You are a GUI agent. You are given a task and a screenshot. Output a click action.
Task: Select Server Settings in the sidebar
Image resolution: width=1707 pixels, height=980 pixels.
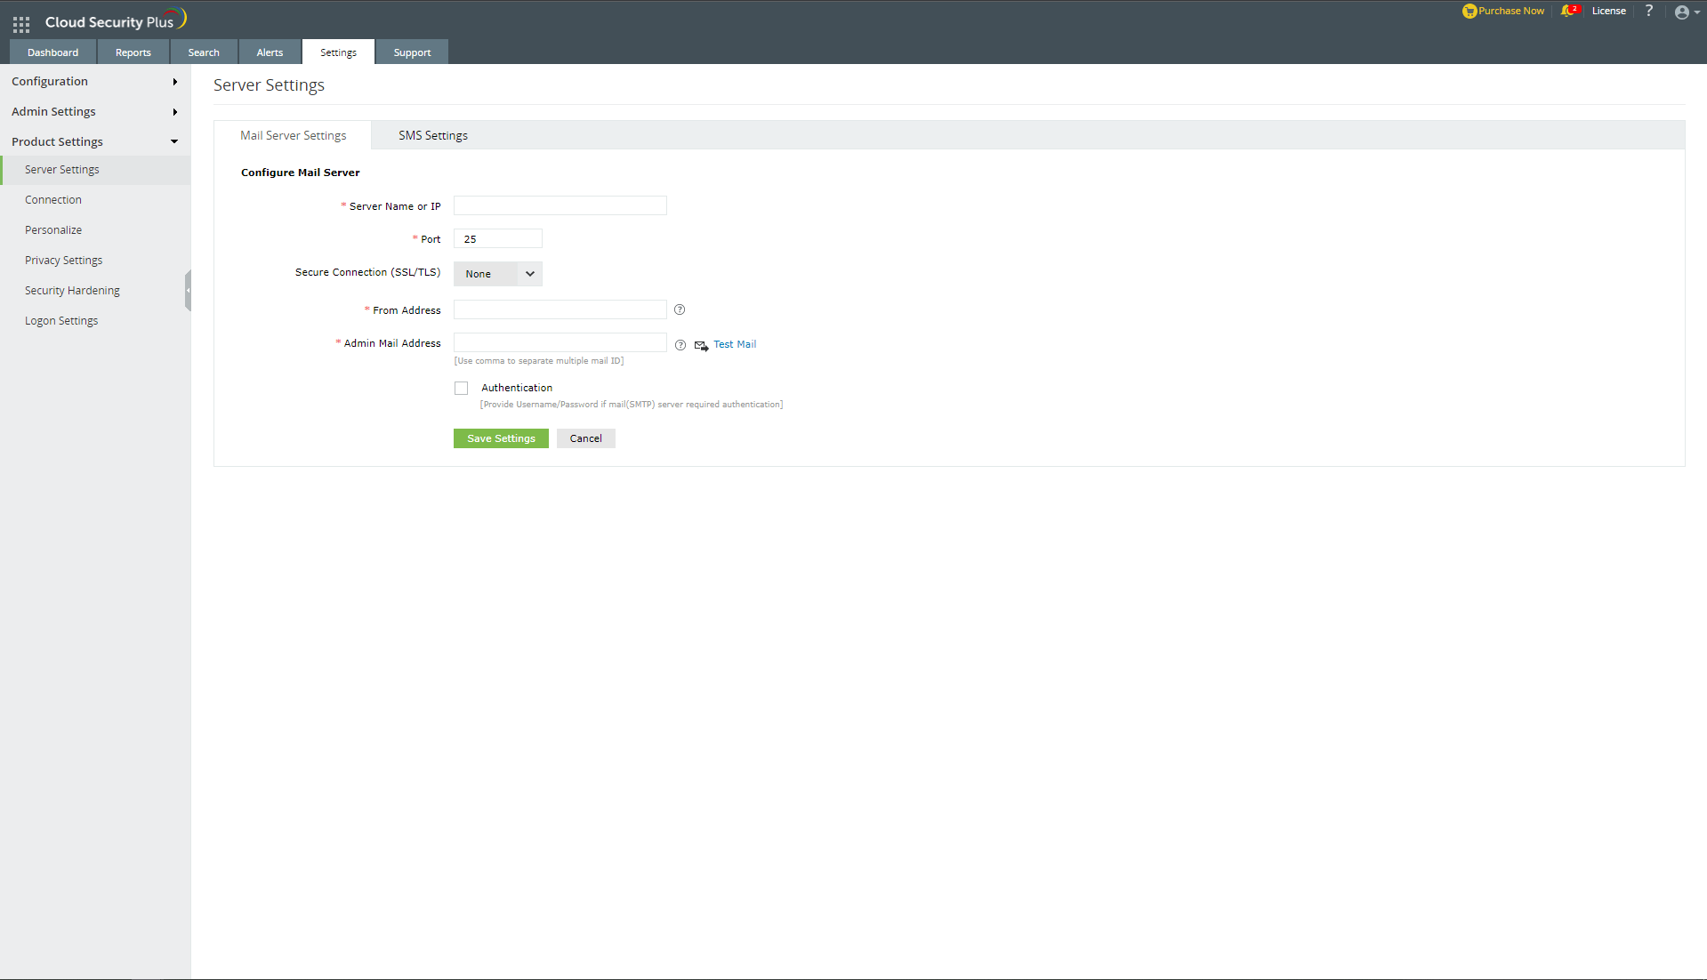pos(61,169)
